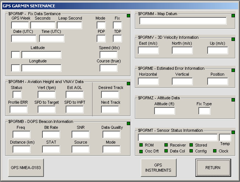Click the $PGRMZ Altitude Data green indicator
This screenshot has height=182, width=240.
click(233, 100)
